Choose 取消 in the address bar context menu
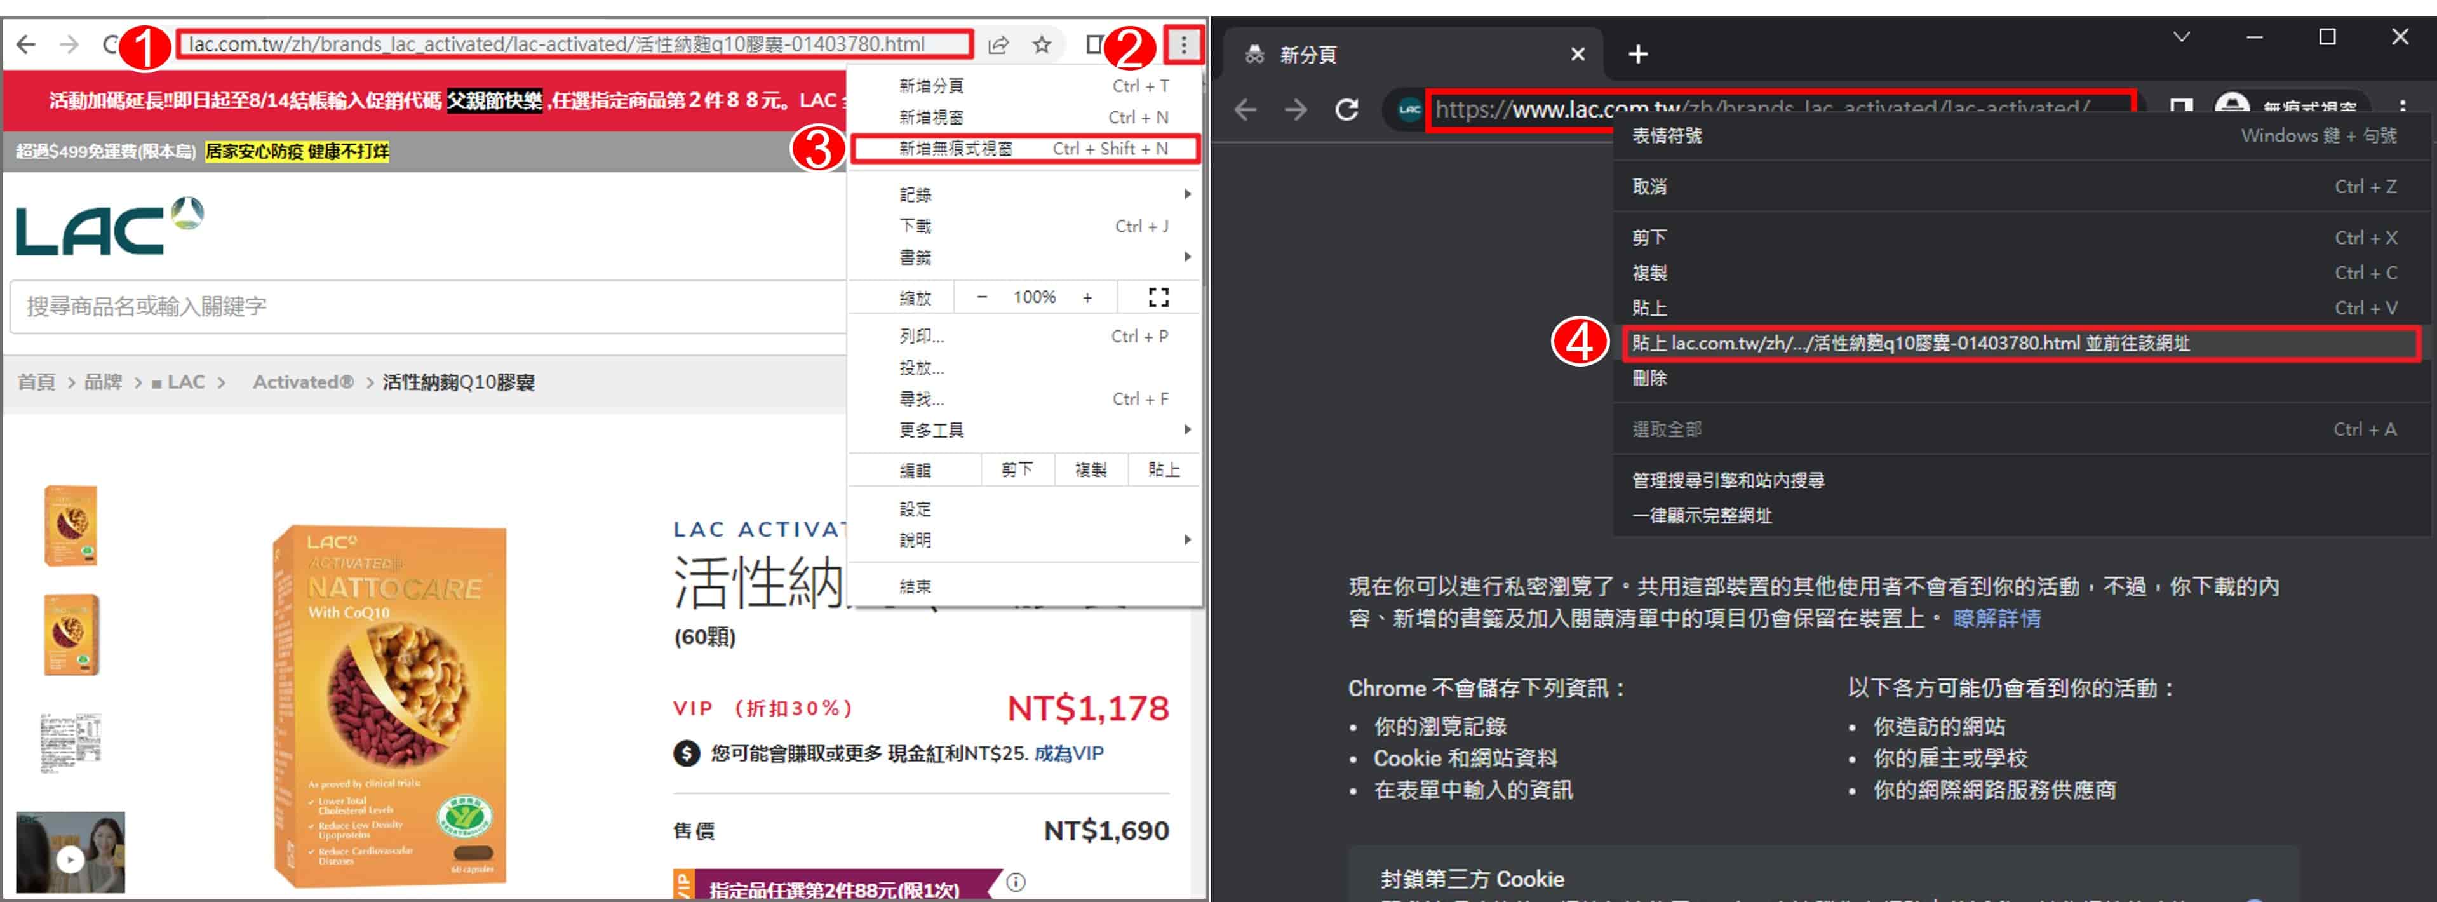Screen dimensions: 2437x902 coord(2021,187)
